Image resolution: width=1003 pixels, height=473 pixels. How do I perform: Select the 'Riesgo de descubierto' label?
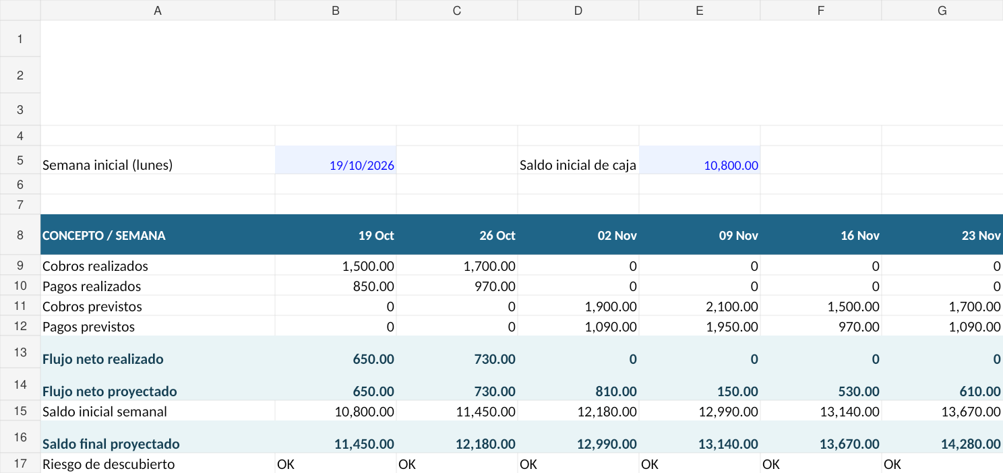(x=158, y=463)
